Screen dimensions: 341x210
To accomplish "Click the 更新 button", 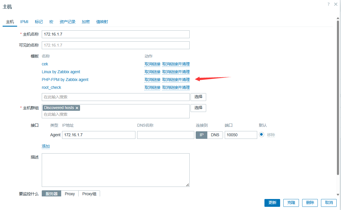I will [272, 202].
